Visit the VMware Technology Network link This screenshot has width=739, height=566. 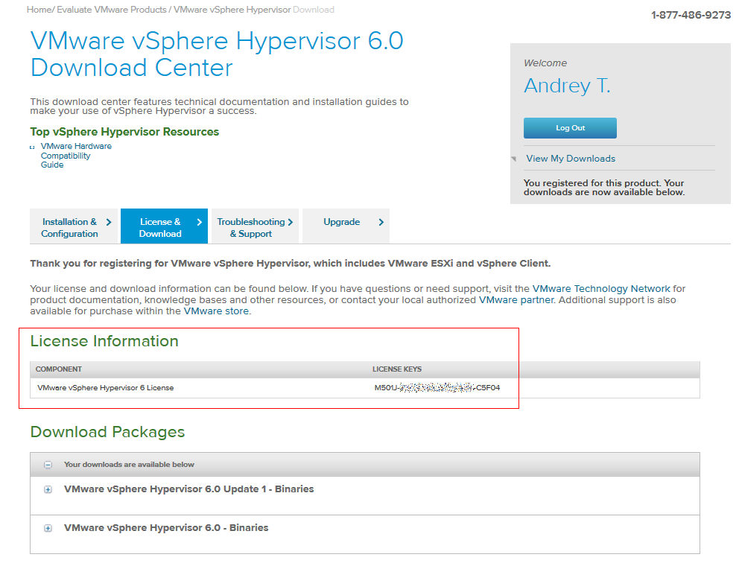coord(601,288)
